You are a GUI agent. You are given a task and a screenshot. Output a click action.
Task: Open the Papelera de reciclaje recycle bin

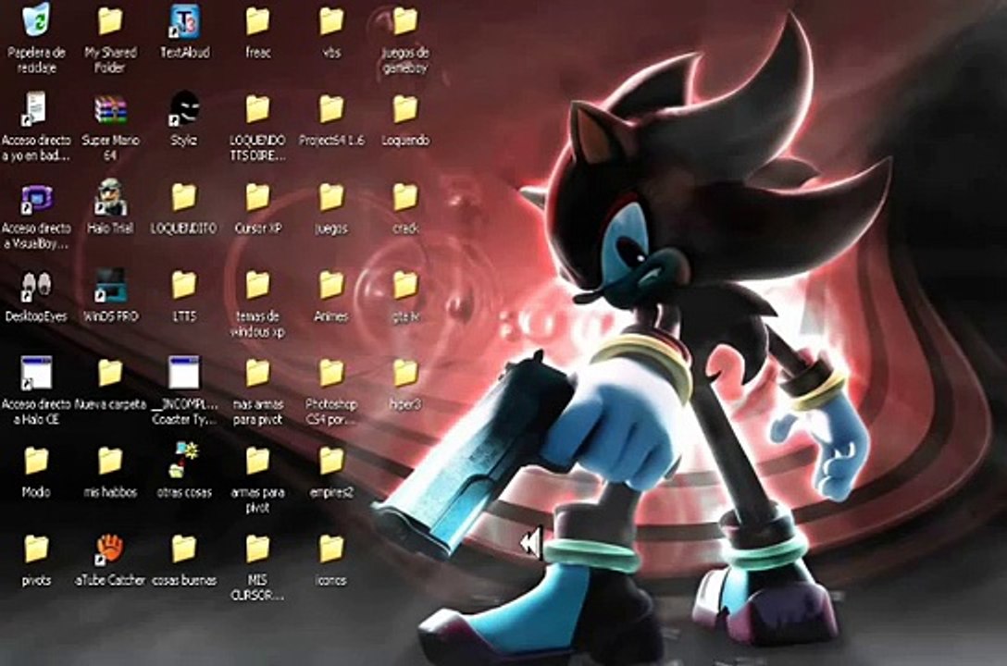point(36,20)
